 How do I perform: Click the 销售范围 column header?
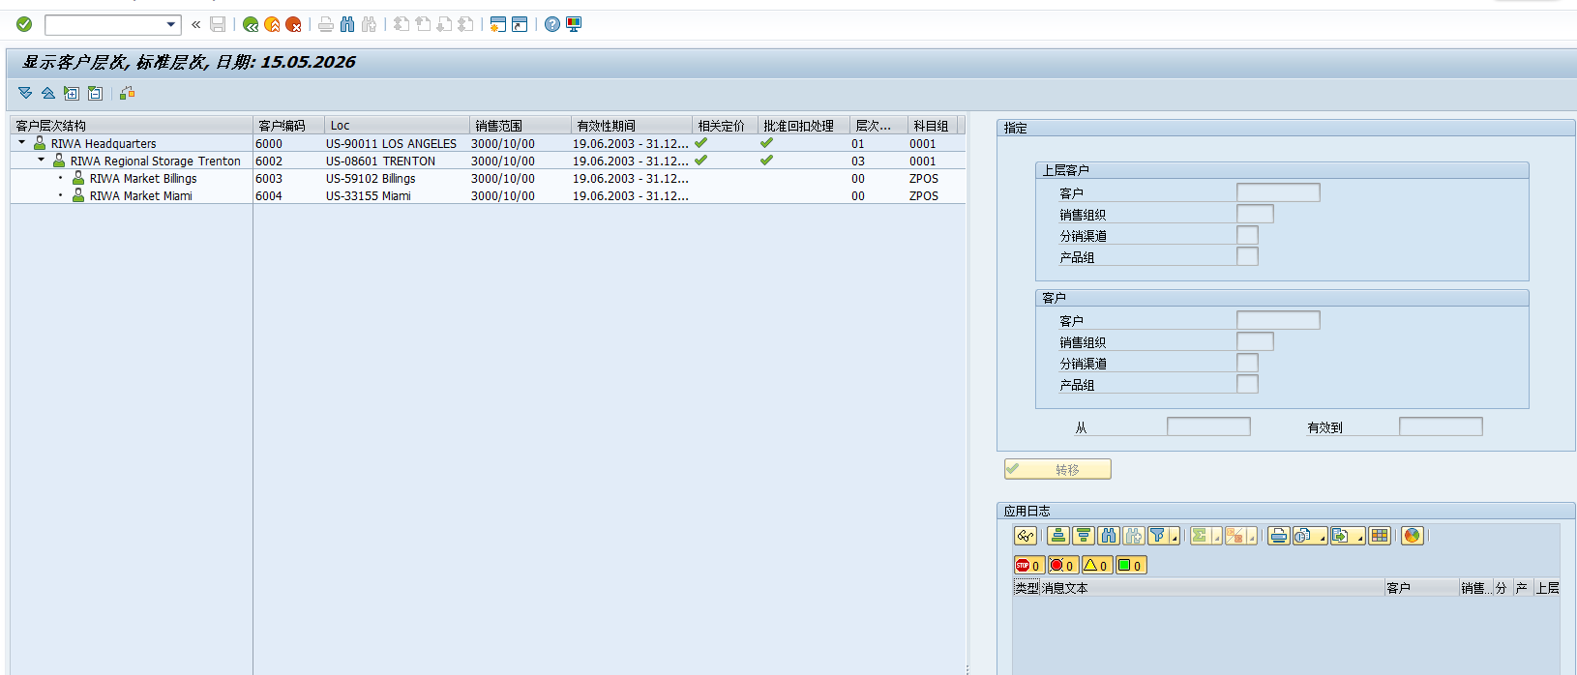pyautogui.click(x=520, y=126)
